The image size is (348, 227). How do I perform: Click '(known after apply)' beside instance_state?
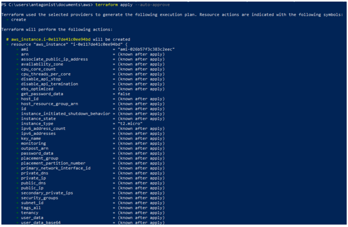(x=141, y=119)
